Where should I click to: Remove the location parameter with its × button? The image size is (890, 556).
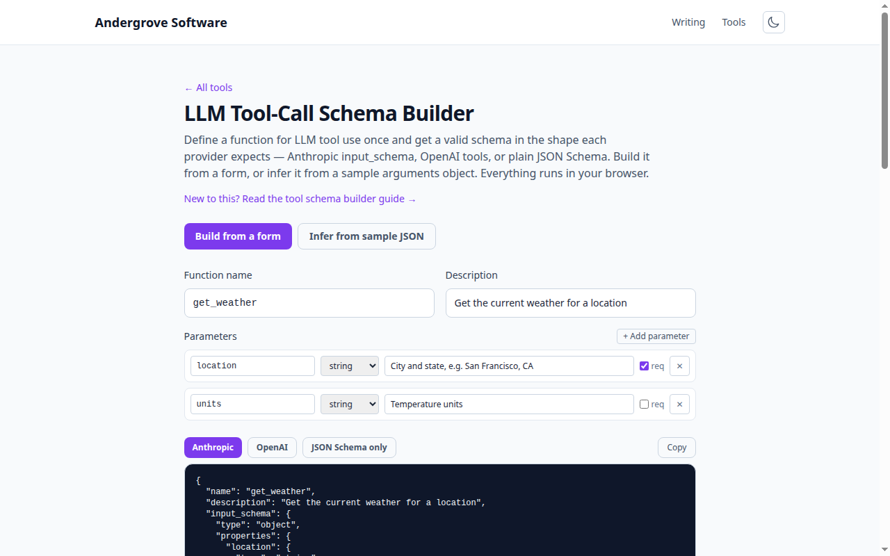pyautogui.click(x=679, y=366)
